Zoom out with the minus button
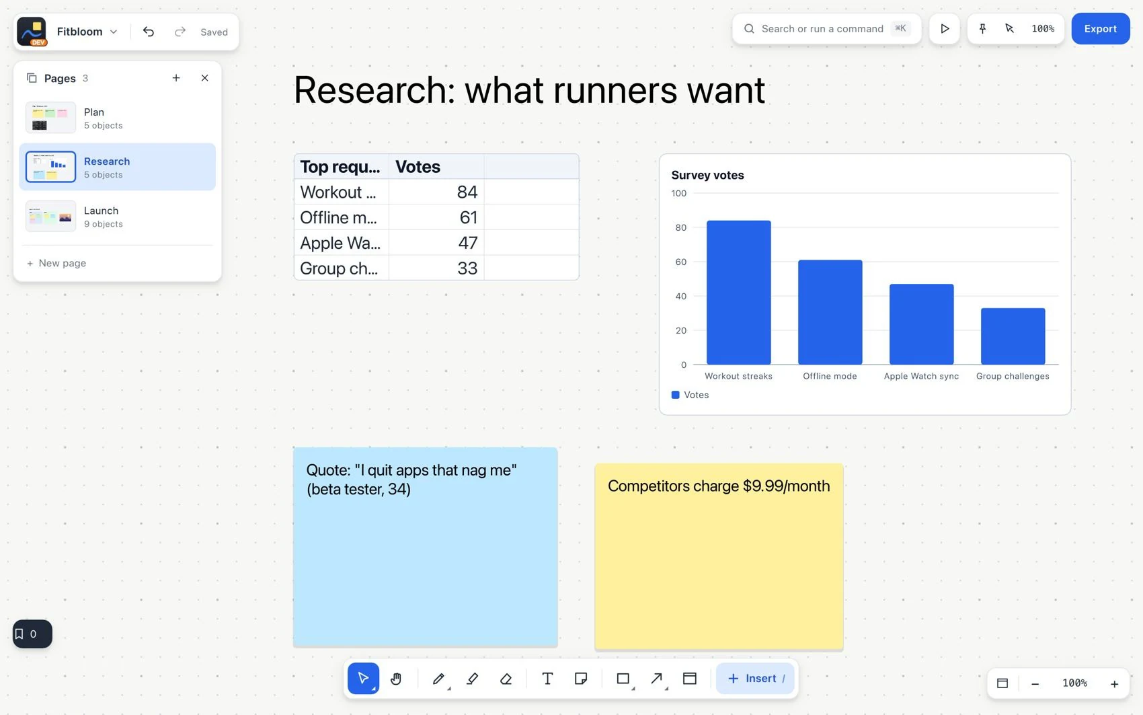This screenshot has width=1143, height=715. coord(1035,683)
